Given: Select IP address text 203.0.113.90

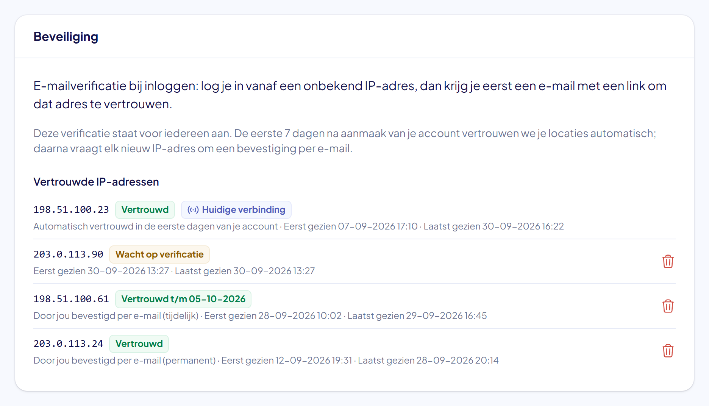Looking at the screenshot, I should pyautogui.click(x=68, y=255).
